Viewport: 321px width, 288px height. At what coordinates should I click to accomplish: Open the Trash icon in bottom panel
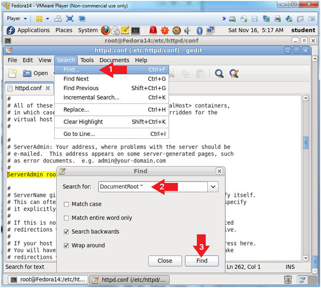tap(288, 279)
